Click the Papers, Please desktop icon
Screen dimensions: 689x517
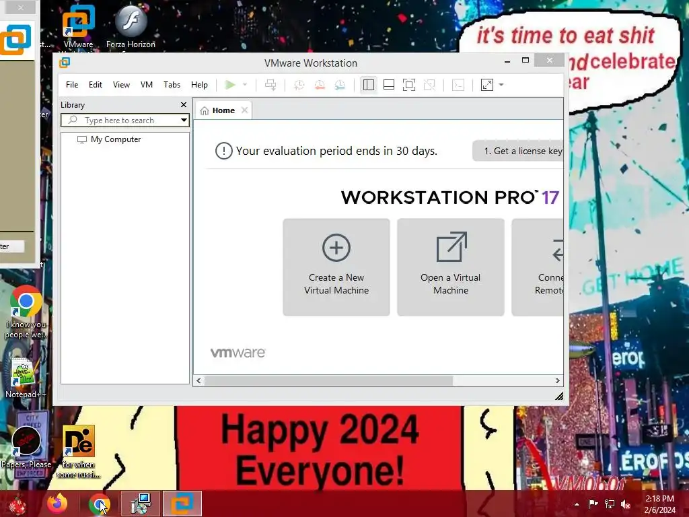[26, 446]
